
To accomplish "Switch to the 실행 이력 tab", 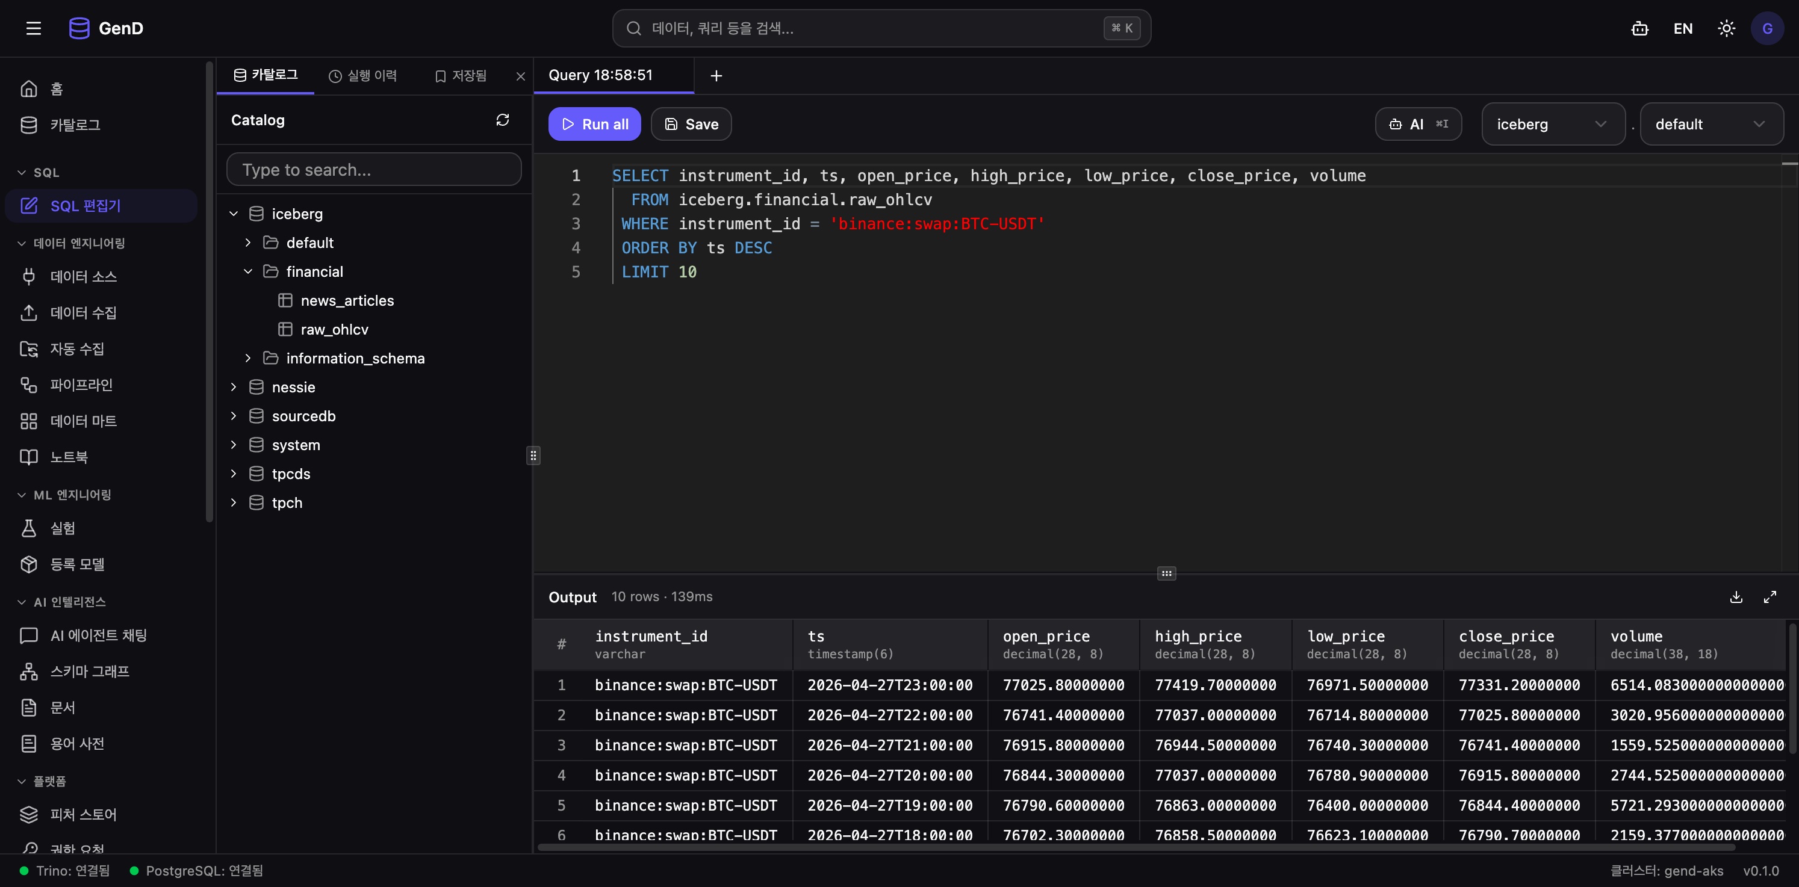I will (x=363, y=75).
